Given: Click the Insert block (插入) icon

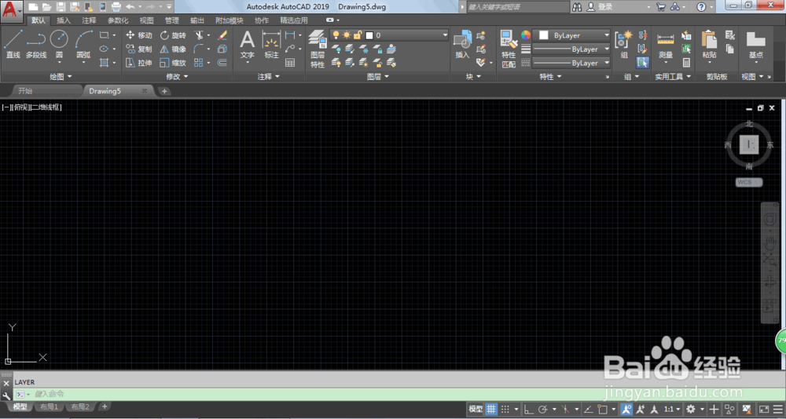Looking at the screenshot, I should click(462, 44).
